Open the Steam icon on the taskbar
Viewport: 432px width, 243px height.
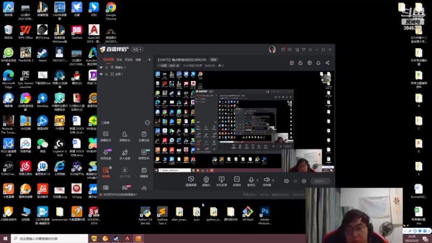pos(116,239)
